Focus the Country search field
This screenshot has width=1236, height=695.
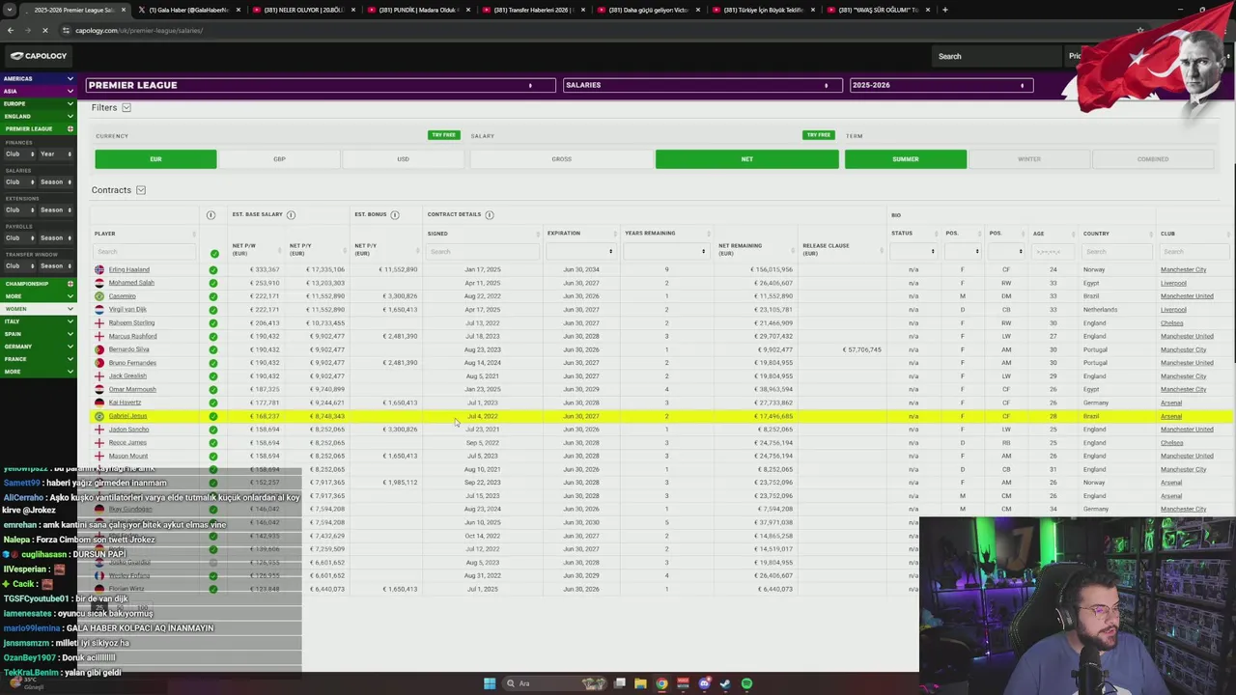tap(1115, 252)
